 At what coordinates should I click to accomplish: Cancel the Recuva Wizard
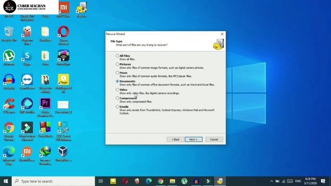tap(214, 139)
